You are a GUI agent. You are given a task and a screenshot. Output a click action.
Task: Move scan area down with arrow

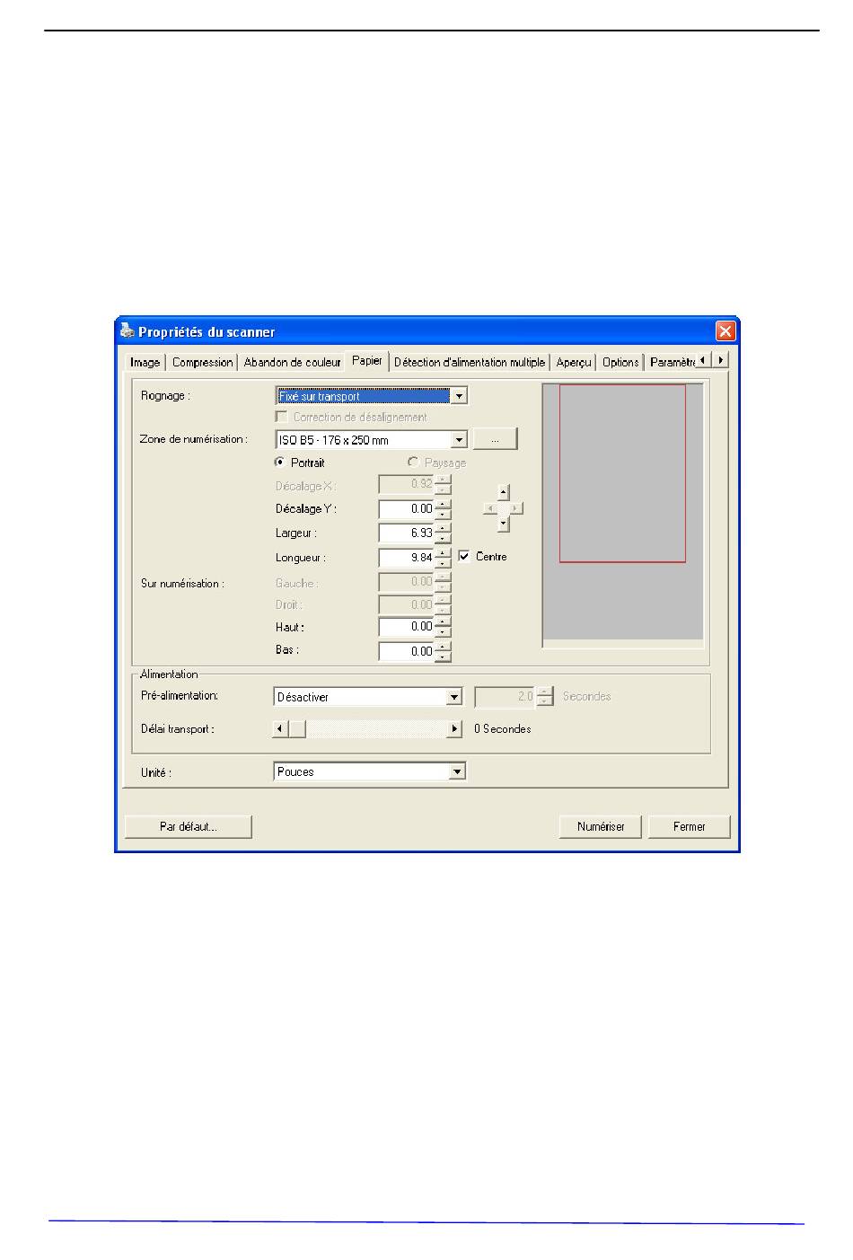coord(504,524)
